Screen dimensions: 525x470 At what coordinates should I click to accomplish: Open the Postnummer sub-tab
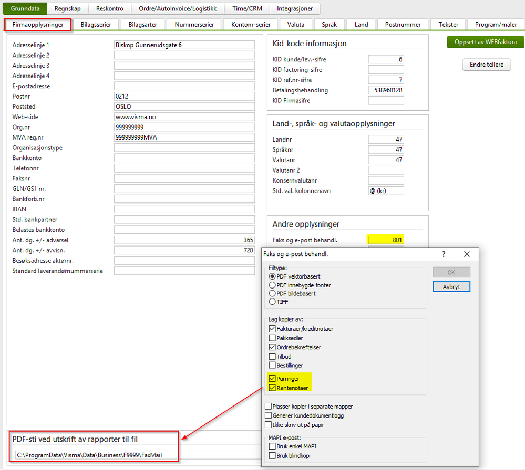pos(403,25)
